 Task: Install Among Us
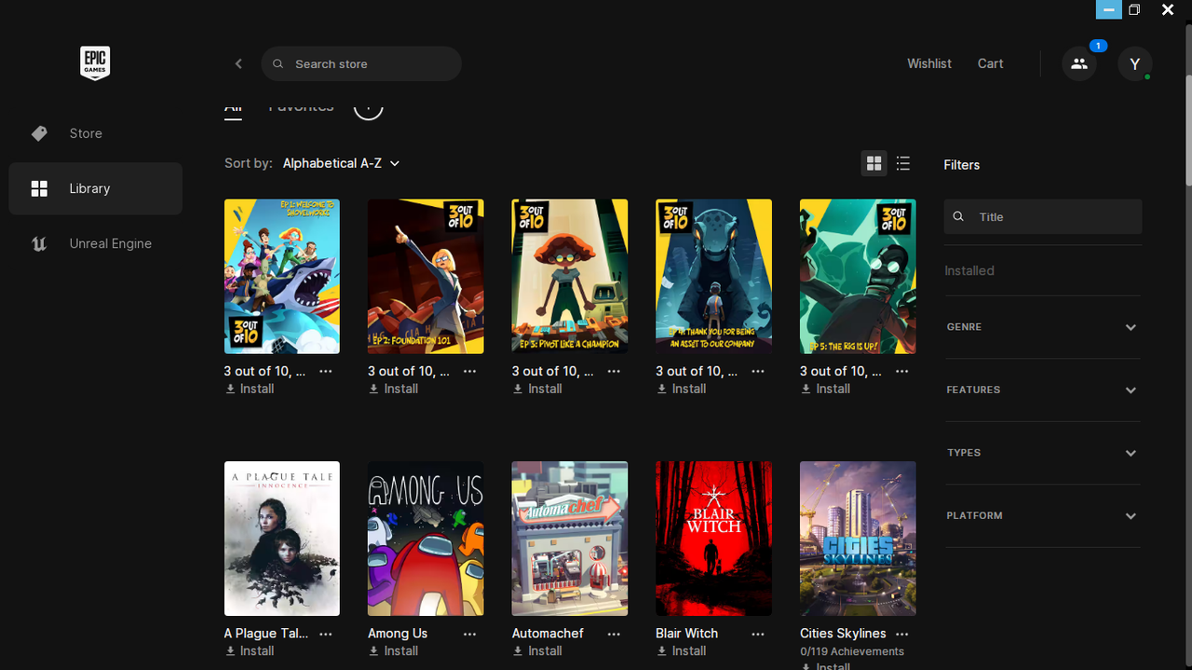click(x=393, y=651)
